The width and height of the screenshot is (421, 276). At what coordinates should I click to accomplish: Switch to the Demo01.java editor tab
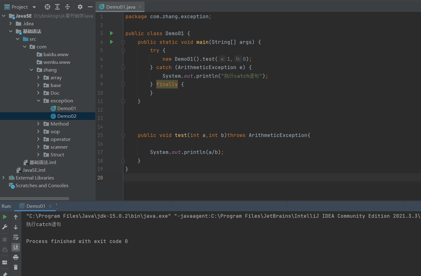[121, 7]
